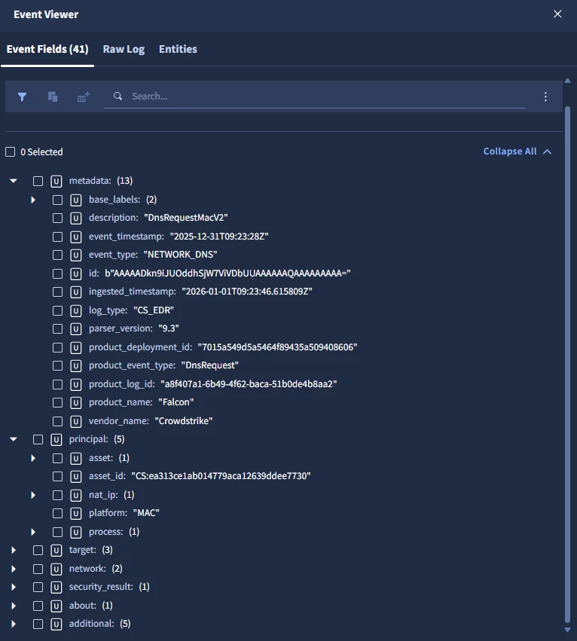This screenshot has height=641, width=577.
Task: Expand the about node
Action: [x=14, y=606]
